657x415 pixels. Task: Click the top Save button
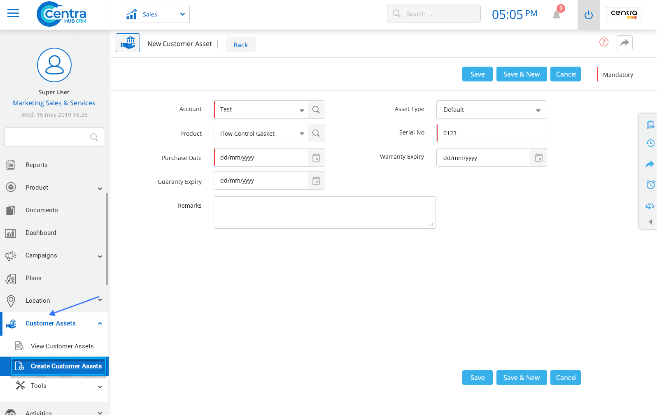coord(478,74)
